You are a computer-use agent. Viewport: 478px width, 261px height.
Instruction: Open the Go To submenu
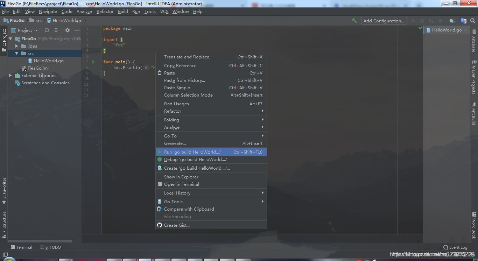pos(211,136)
